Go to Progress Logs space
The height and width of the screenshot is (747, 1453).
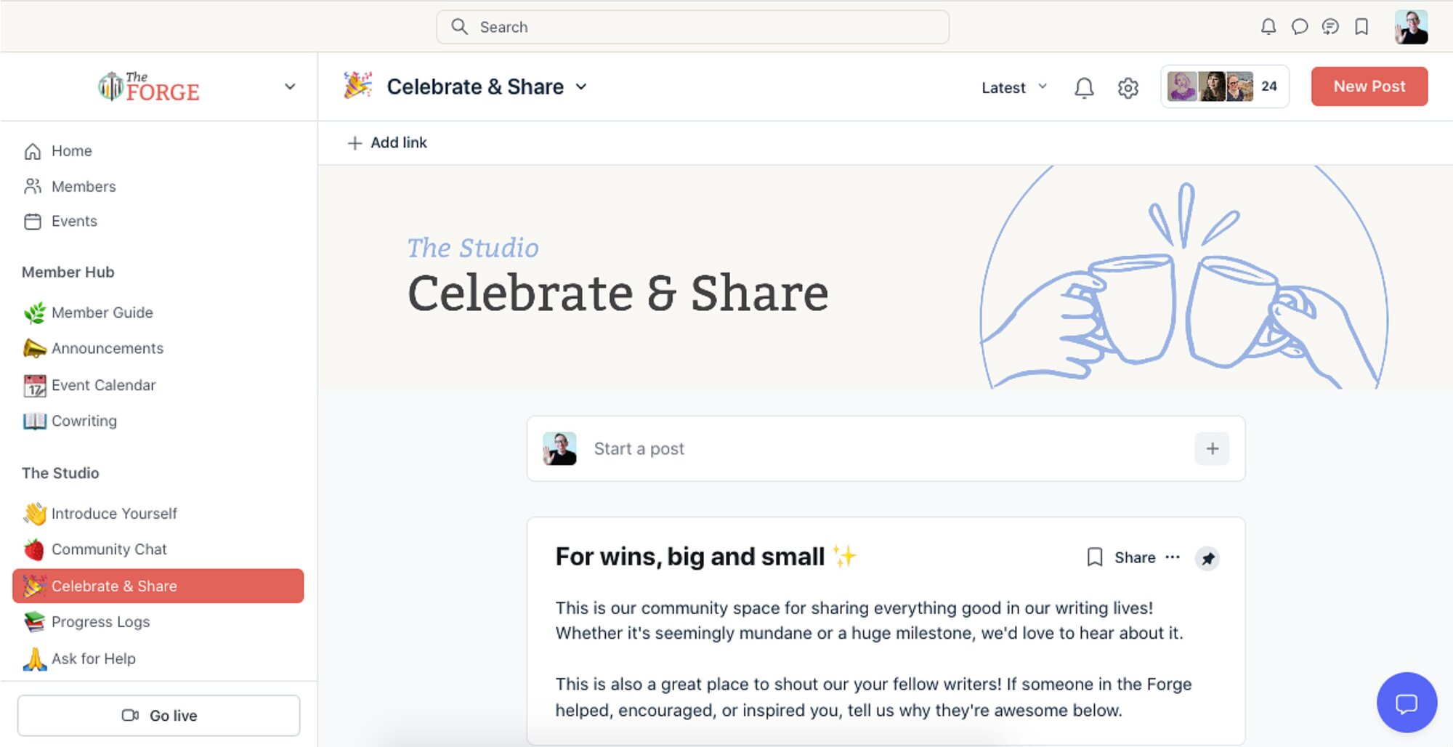tap(100, 622)
